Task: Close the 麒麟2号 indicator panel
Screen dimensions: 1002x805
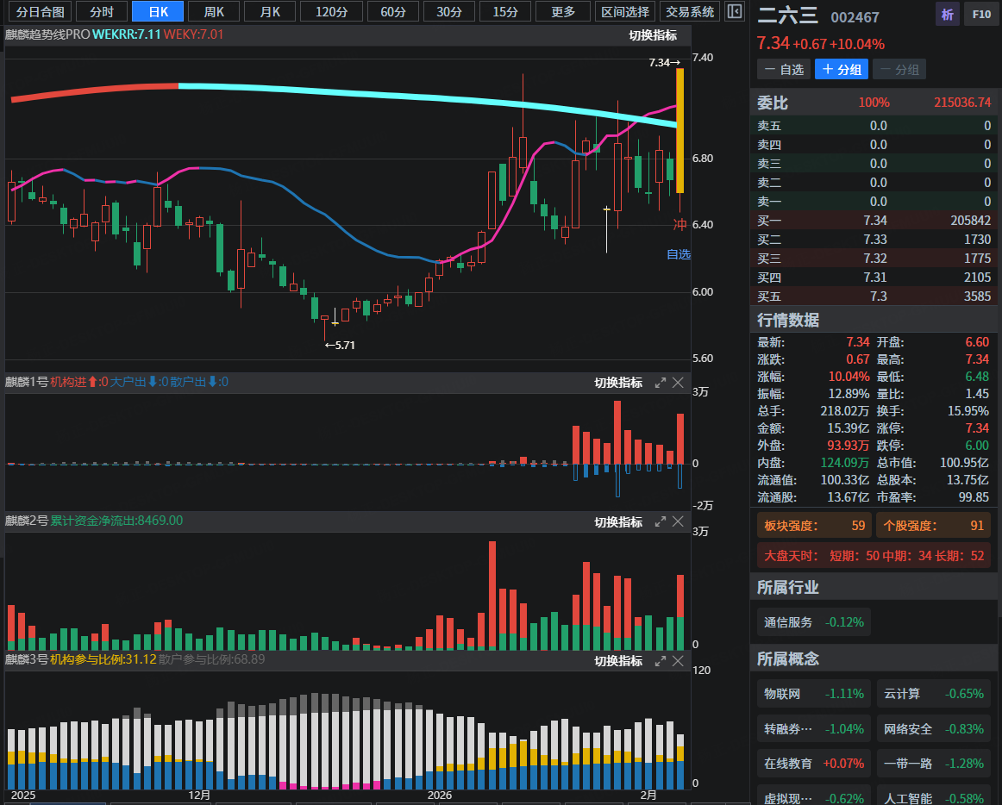Action: point(678,522)
